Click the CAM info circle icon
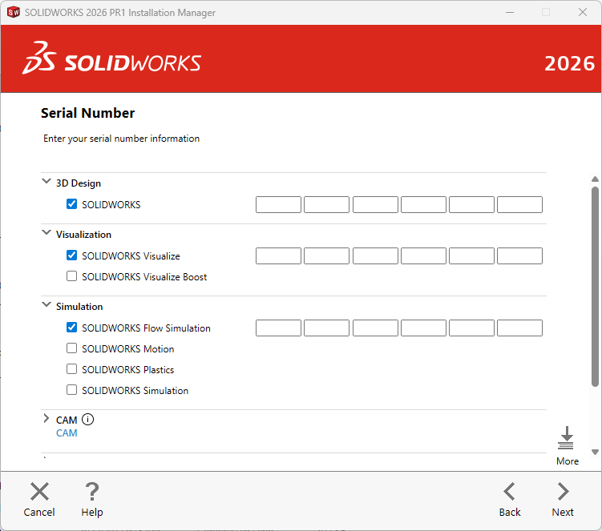Screen dimensions: 602x531 coord(88,419)
